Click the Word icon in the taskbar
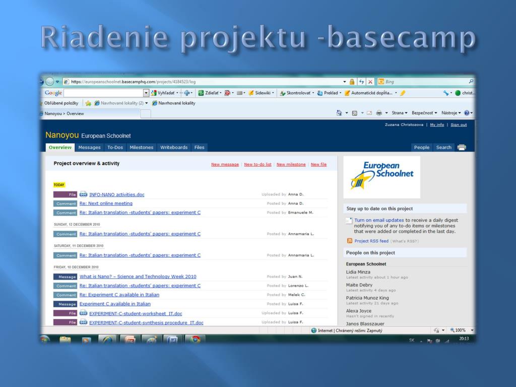 [x=172, y=339]
